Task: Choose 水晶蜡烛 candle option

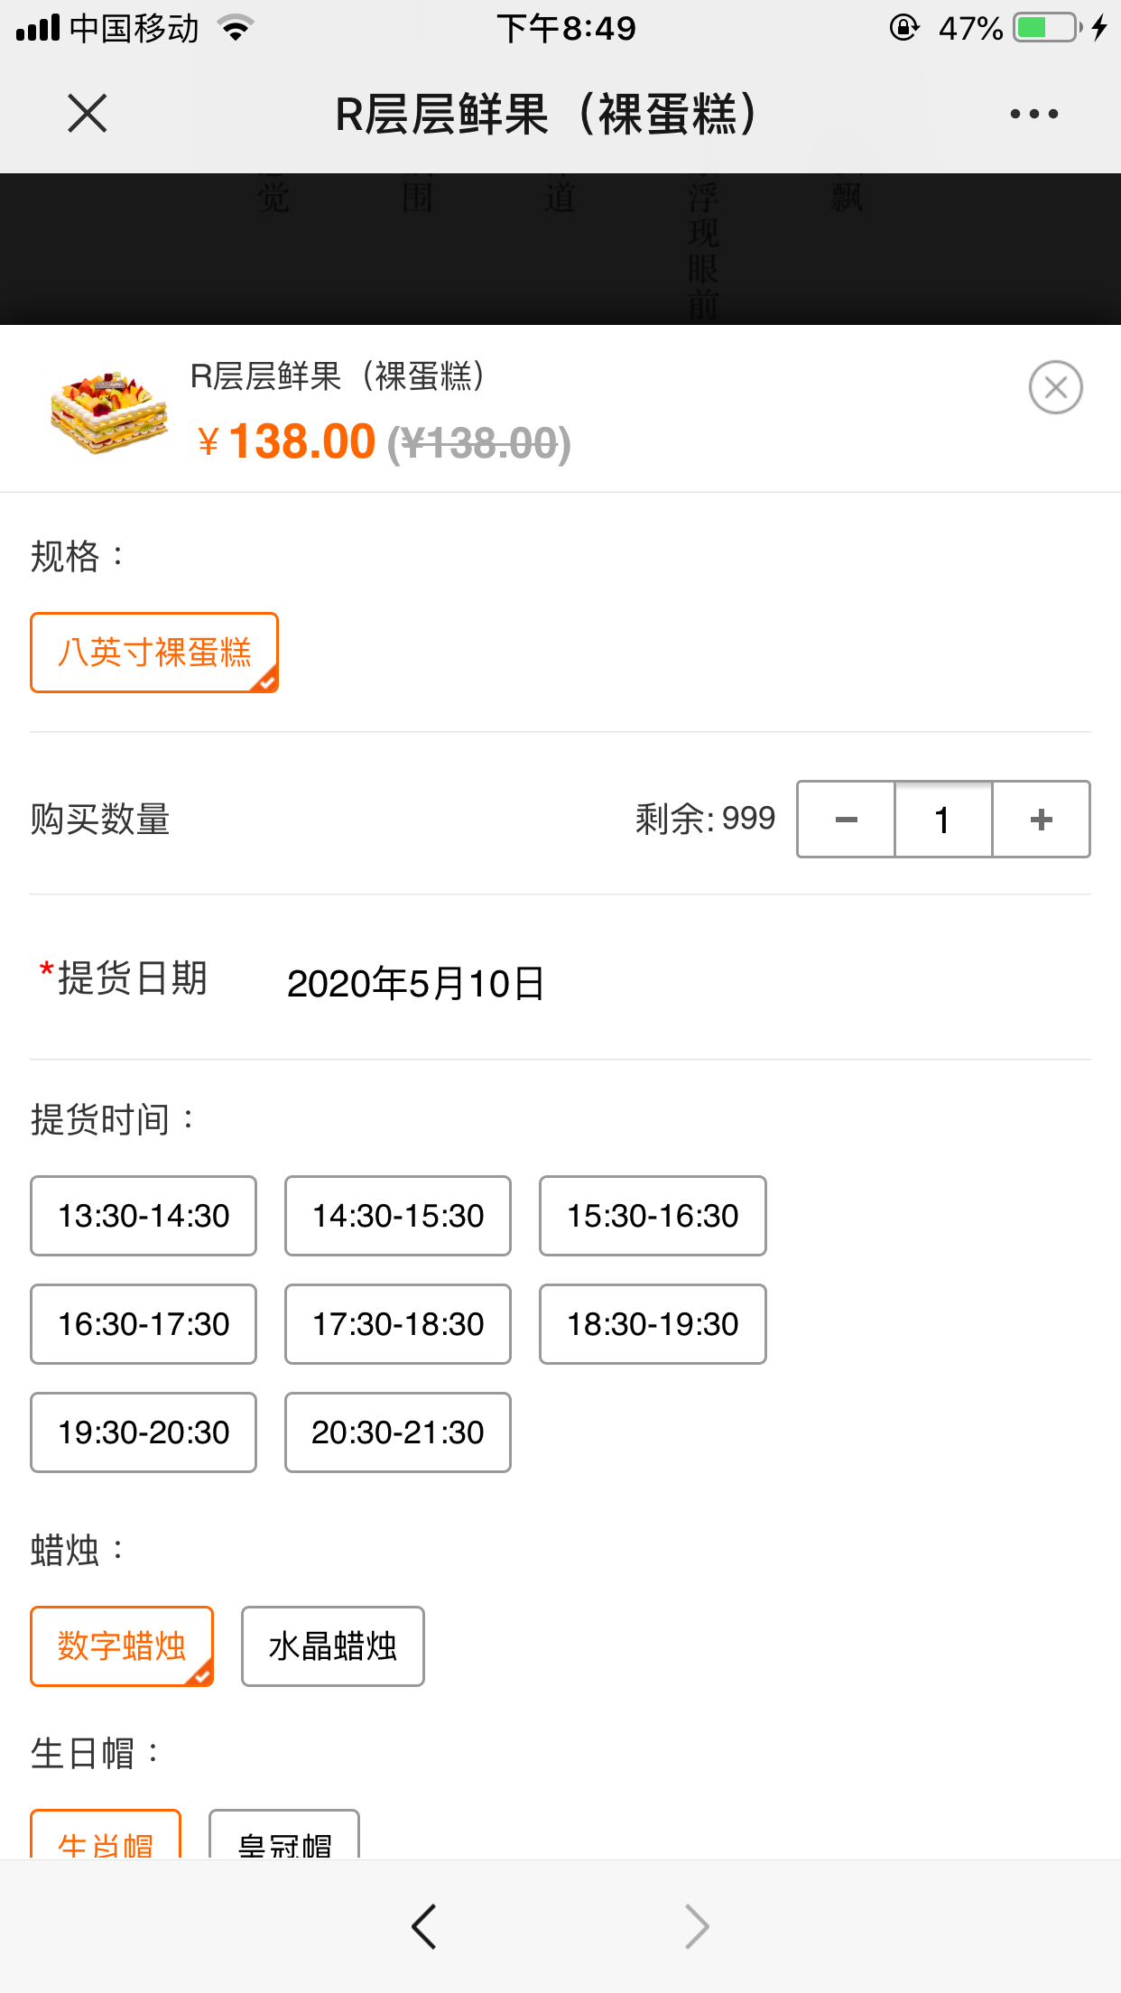Action: click(332, 1645)
